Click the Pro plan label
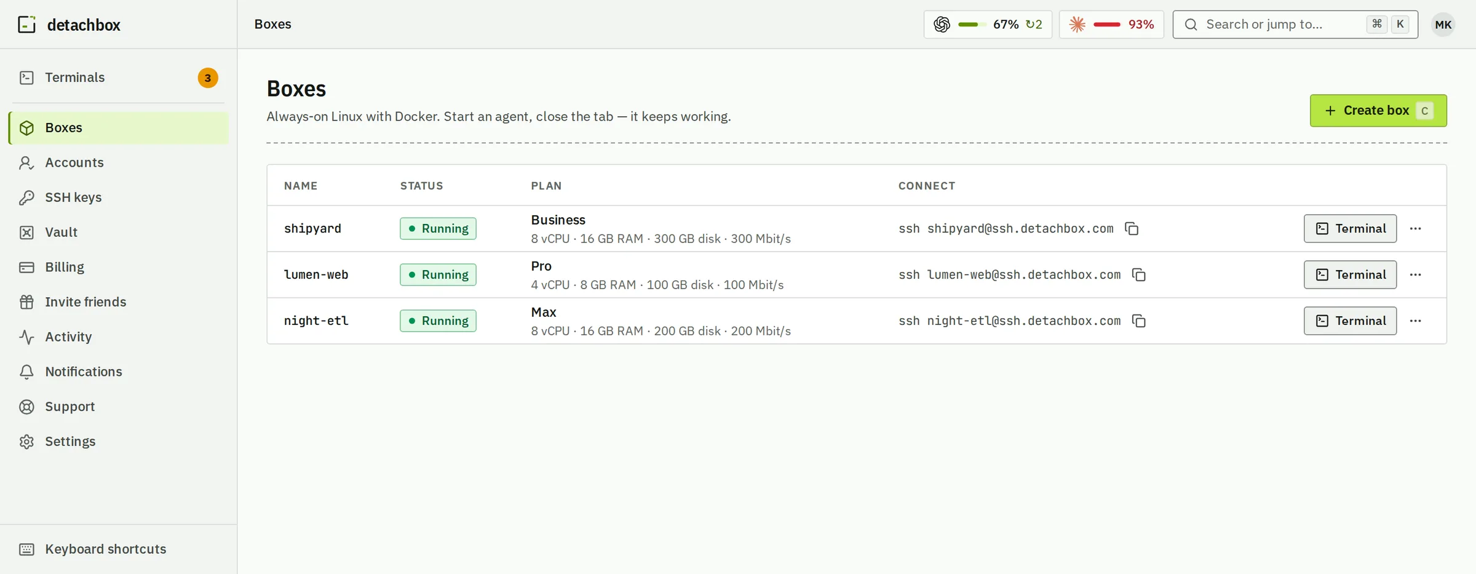 (541, 266)
